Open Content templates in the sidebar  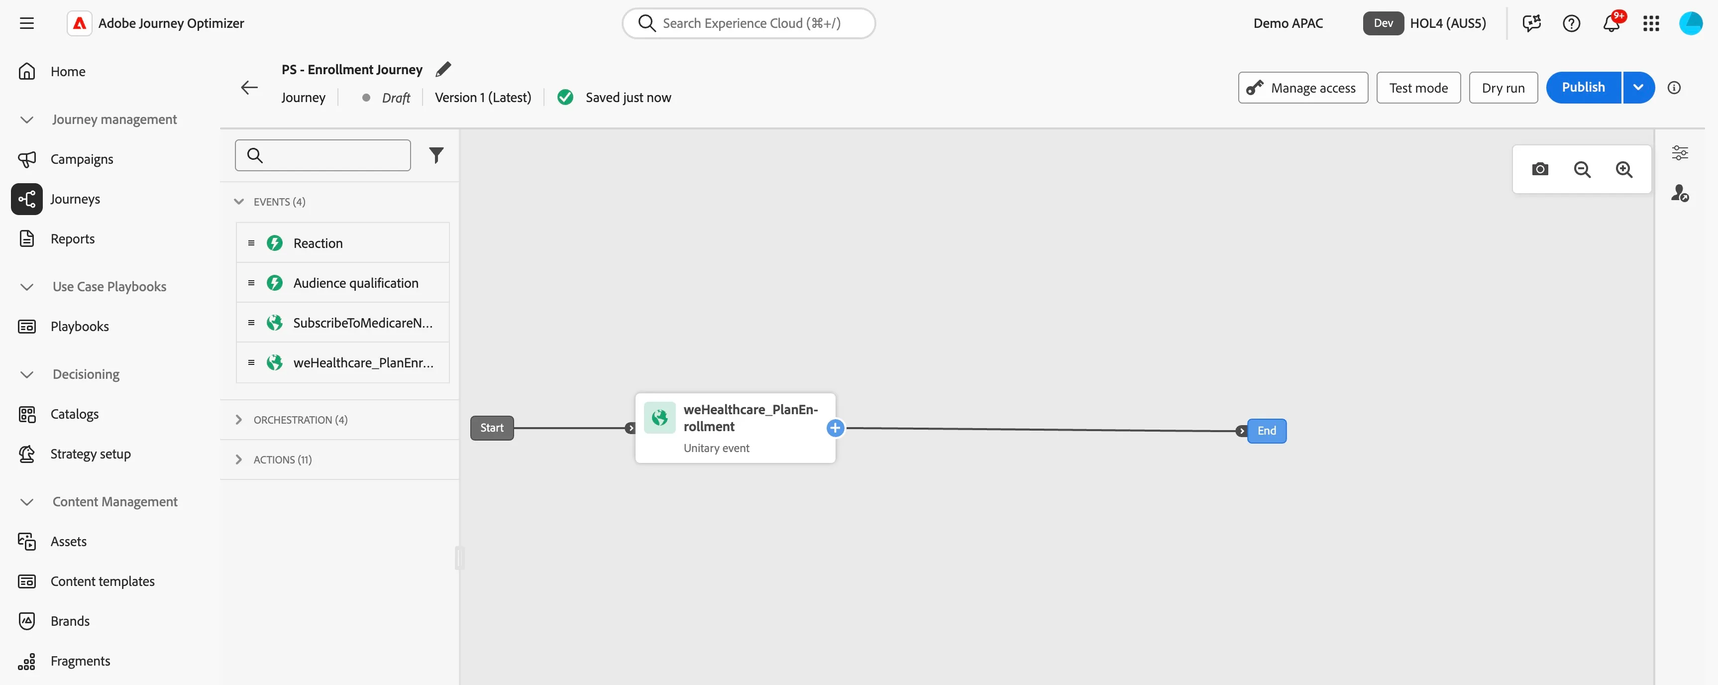(102, 581)
